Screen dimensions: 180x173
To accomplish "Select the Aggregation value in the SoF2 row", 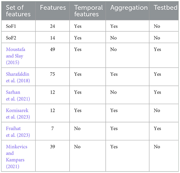I will [x=113, y=38].
